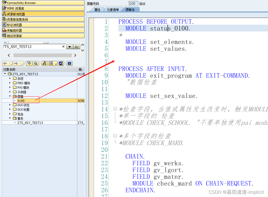
Task: Click the Connectivity Browser icon
Action: (x=4, y=3)
